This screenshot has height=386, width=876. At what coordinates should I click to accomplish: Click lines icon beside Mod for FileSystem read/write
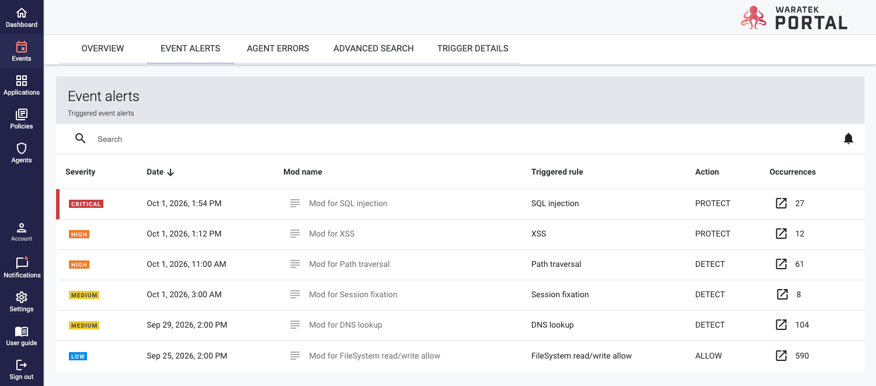tap(295, 356)
